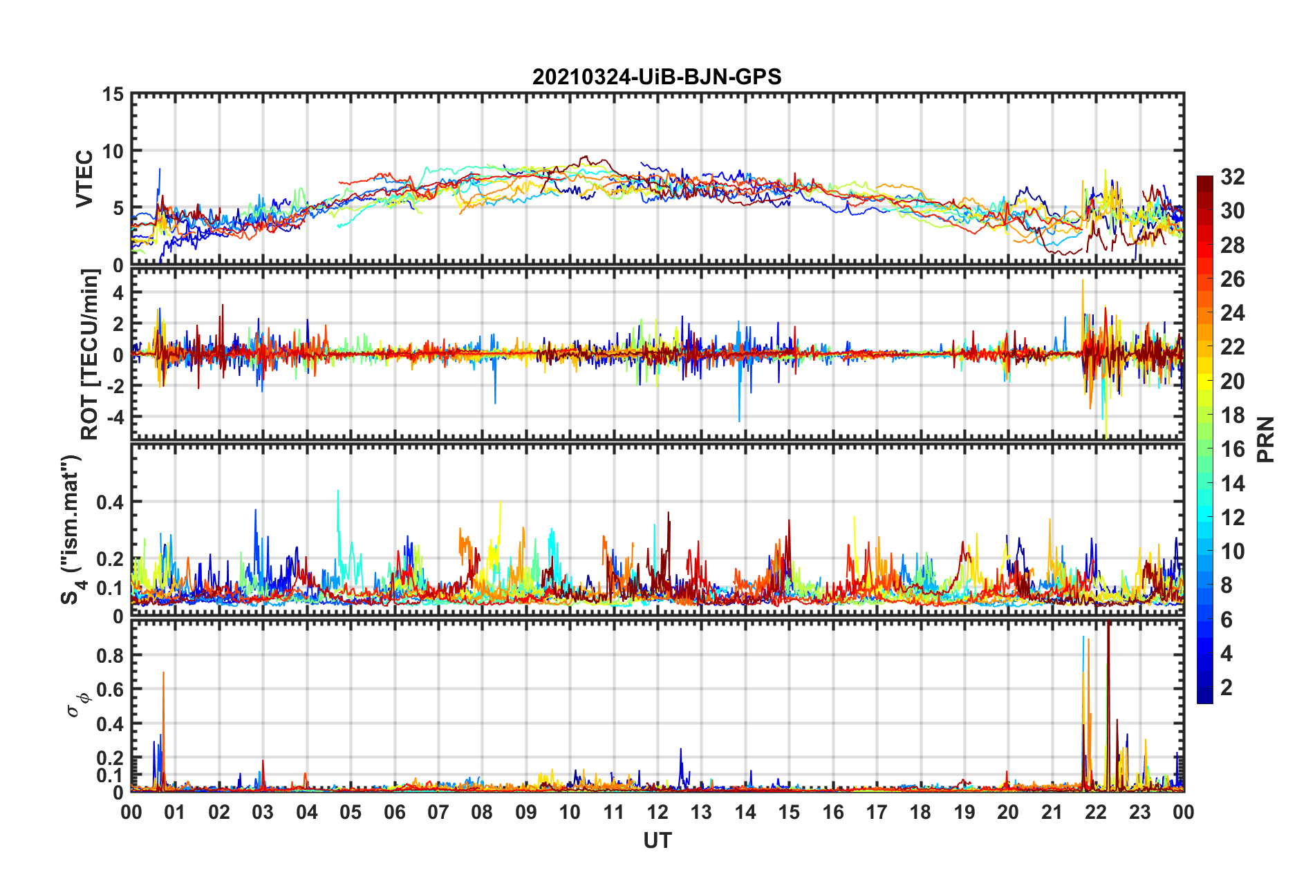
Task: Click x-axis hour tick 23
Action: 1140,813
